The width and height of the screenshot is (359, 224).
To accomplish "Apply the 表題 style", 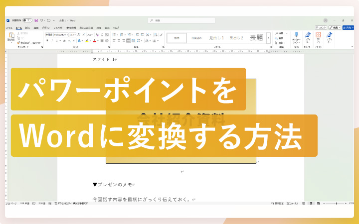I will tap(256, 38).
